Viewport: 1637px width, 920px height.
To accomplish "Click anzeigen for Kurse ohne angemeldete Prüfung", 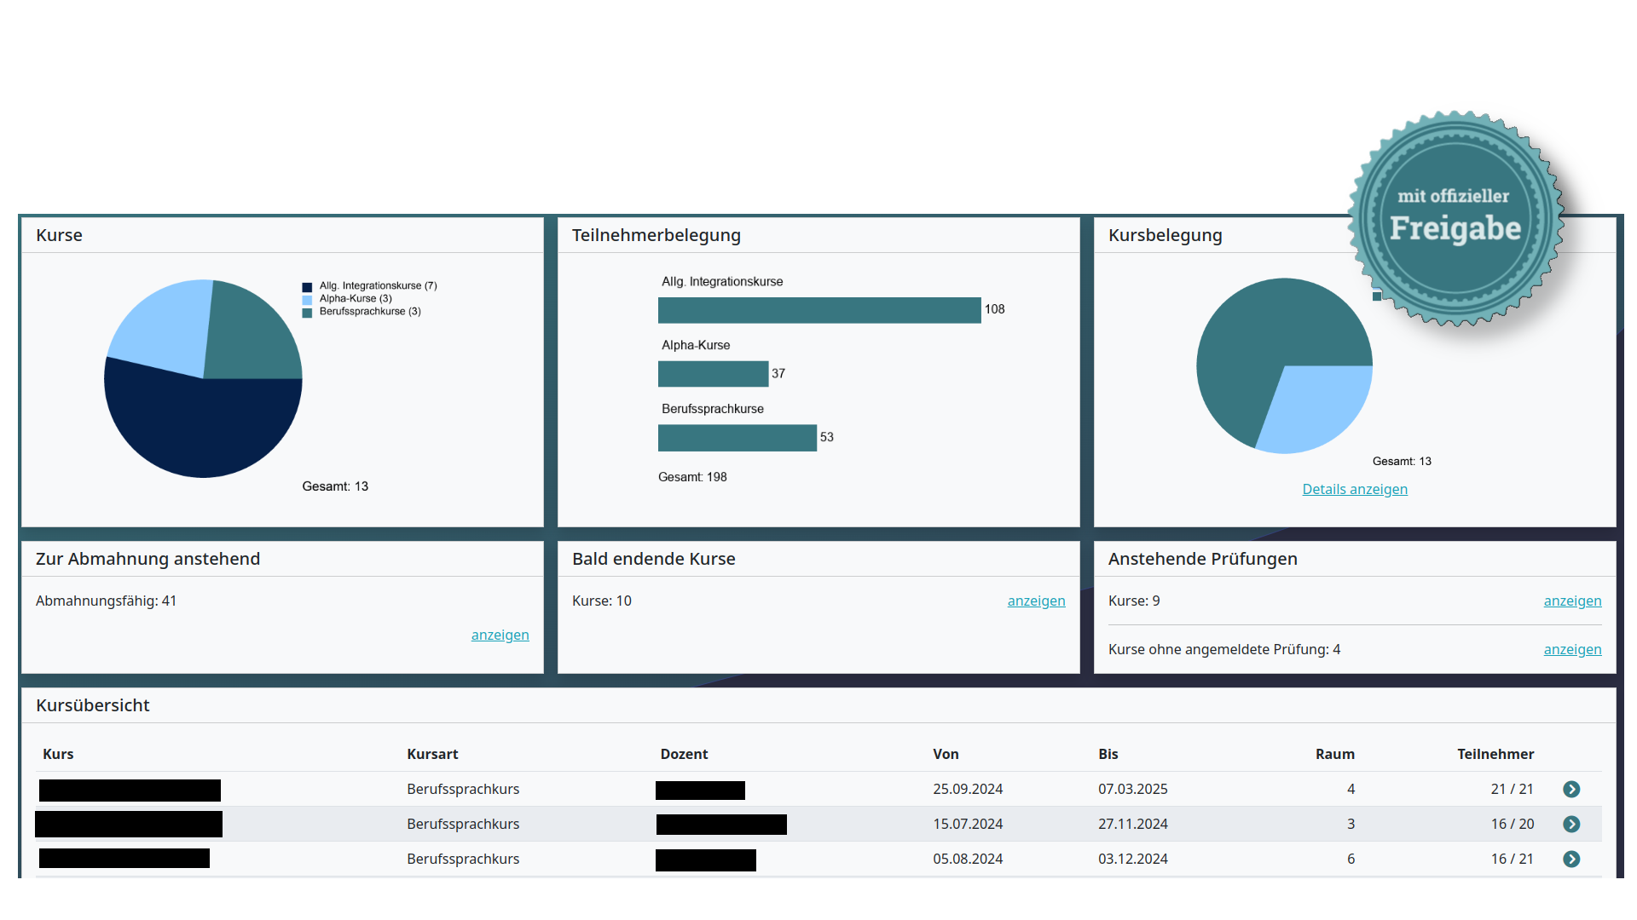I will (x=1572, y=649).
